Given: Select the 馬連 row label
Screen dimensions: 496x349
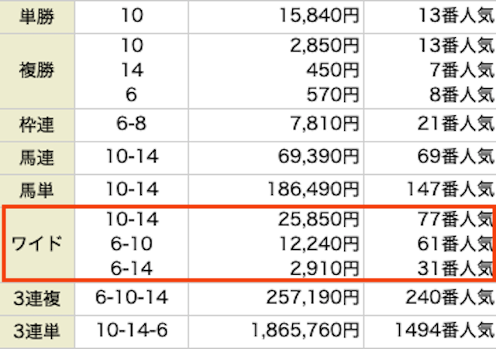Looking at the screenshot, I should [x=36, y=157].
